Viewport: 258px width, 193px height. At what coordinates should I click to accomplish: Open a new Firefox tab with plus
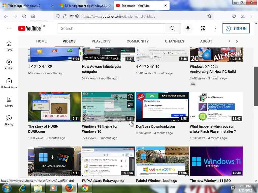[175, 6]
